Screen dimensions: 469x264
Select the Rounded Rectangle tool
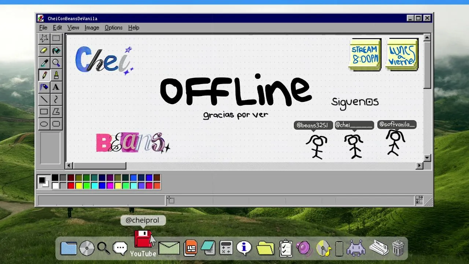coord(56,124)
